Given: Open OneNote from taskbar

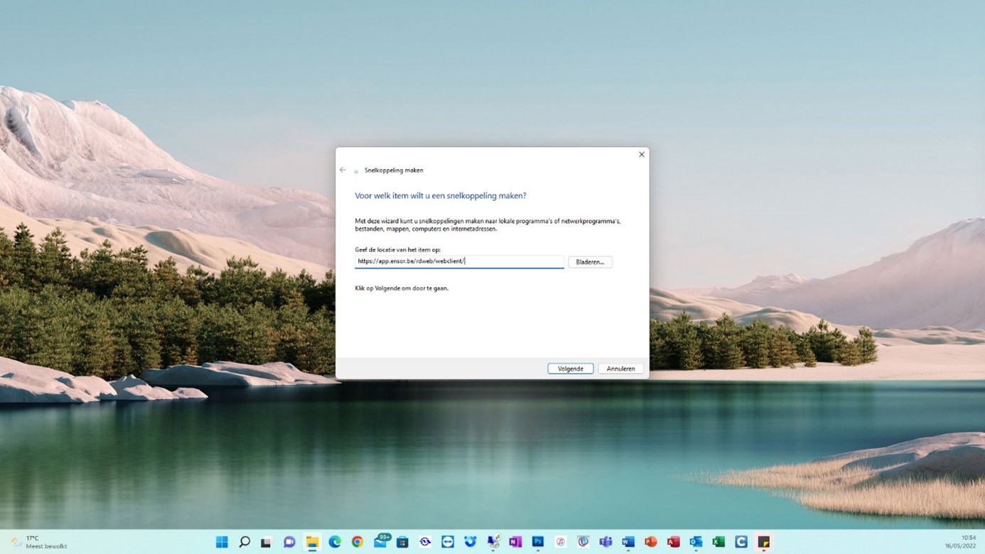Looking at the screenshot, I should [515, 542].
